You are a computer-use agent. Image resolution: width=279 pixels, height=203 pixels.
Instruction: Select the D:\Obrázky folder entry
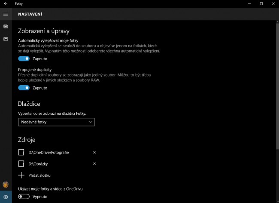click(x=38, y=164)
